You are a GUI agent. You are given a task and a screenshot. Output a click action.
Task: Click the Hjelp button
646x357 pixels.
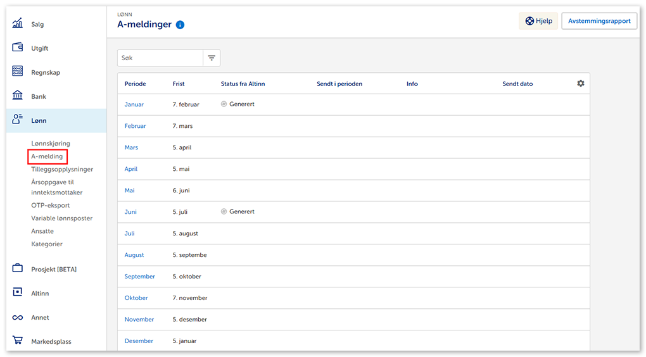(538, 21)
